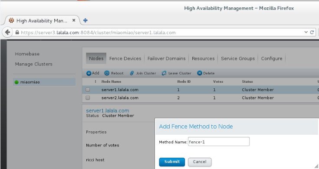Click the ricci host label
The image size is (319, 169).
95,160
